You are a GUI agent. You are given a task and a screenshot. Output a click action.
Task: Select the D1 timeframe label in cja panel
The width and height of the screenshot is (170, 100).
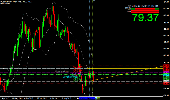point(157,6)
